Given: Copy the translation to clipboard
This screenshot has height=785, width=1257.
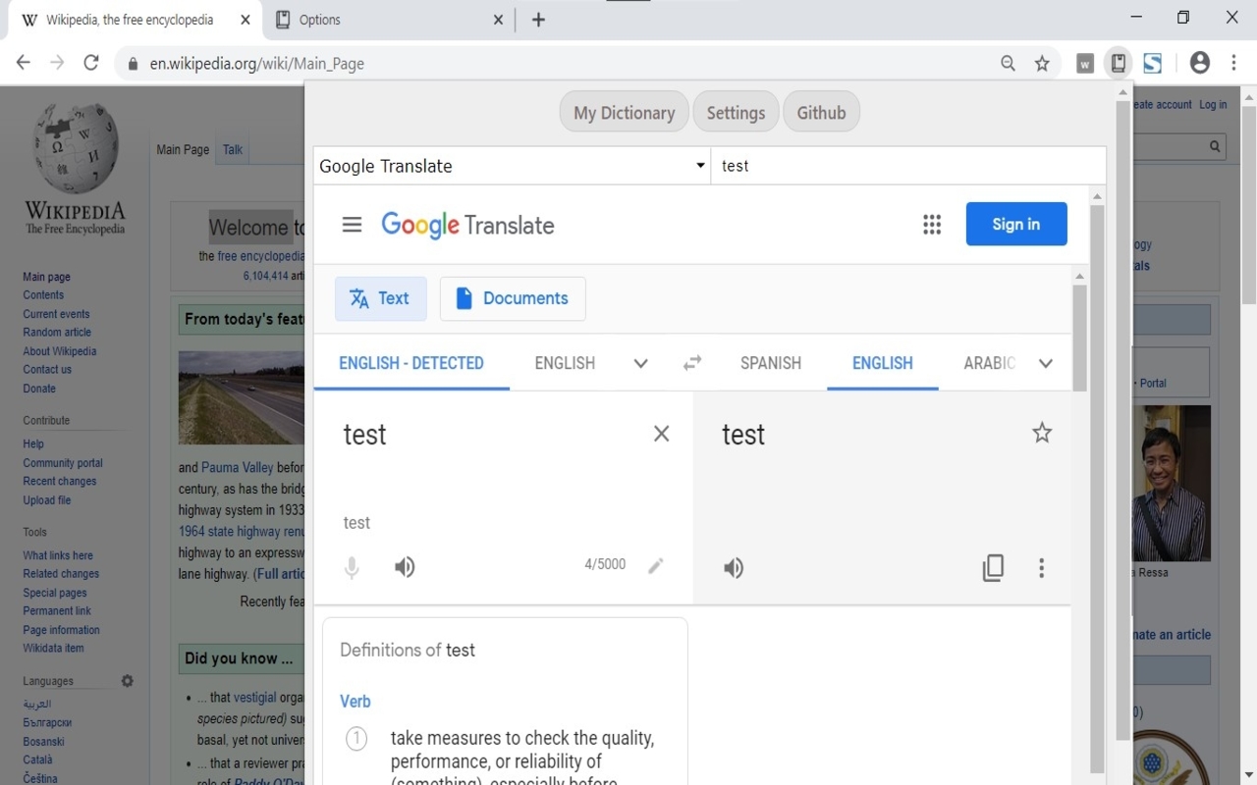Looking at the screenshot, I should (x=993, y=568).
